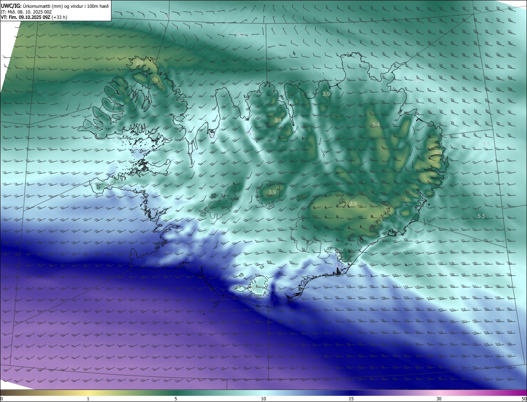Click the color scale label "50"

point(524,399)
